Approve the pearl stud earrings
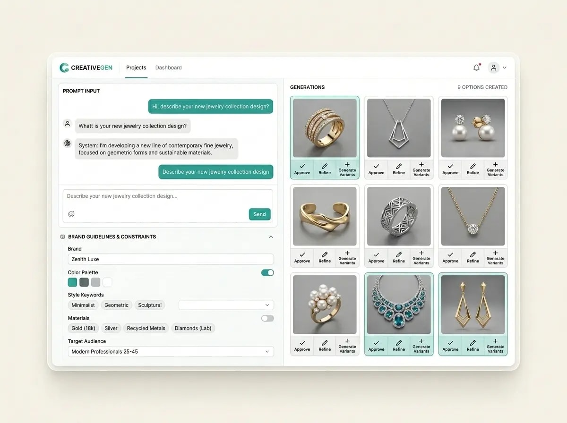Image resolution: width=567 pixels, height=423 pixels. click(x=450, y=169)
